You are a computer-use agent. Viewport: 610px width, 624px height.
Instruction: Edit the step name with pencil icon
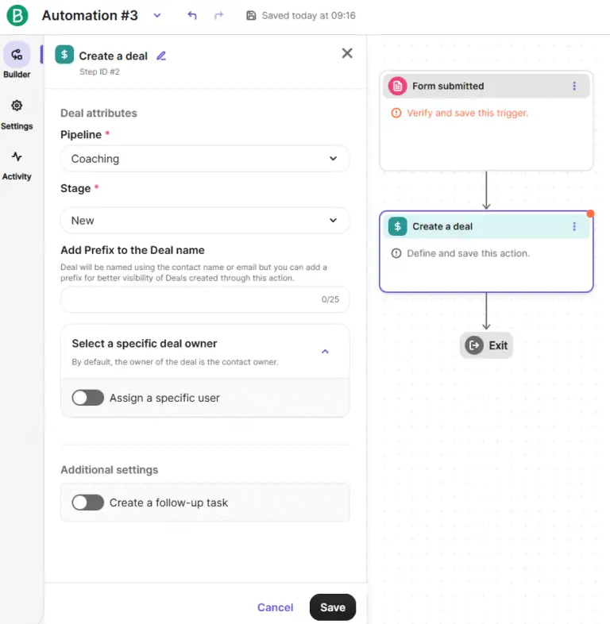(x=161, y=56)
